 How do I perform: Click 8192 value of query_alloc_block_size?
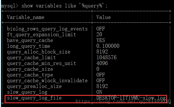coord(102,52)
